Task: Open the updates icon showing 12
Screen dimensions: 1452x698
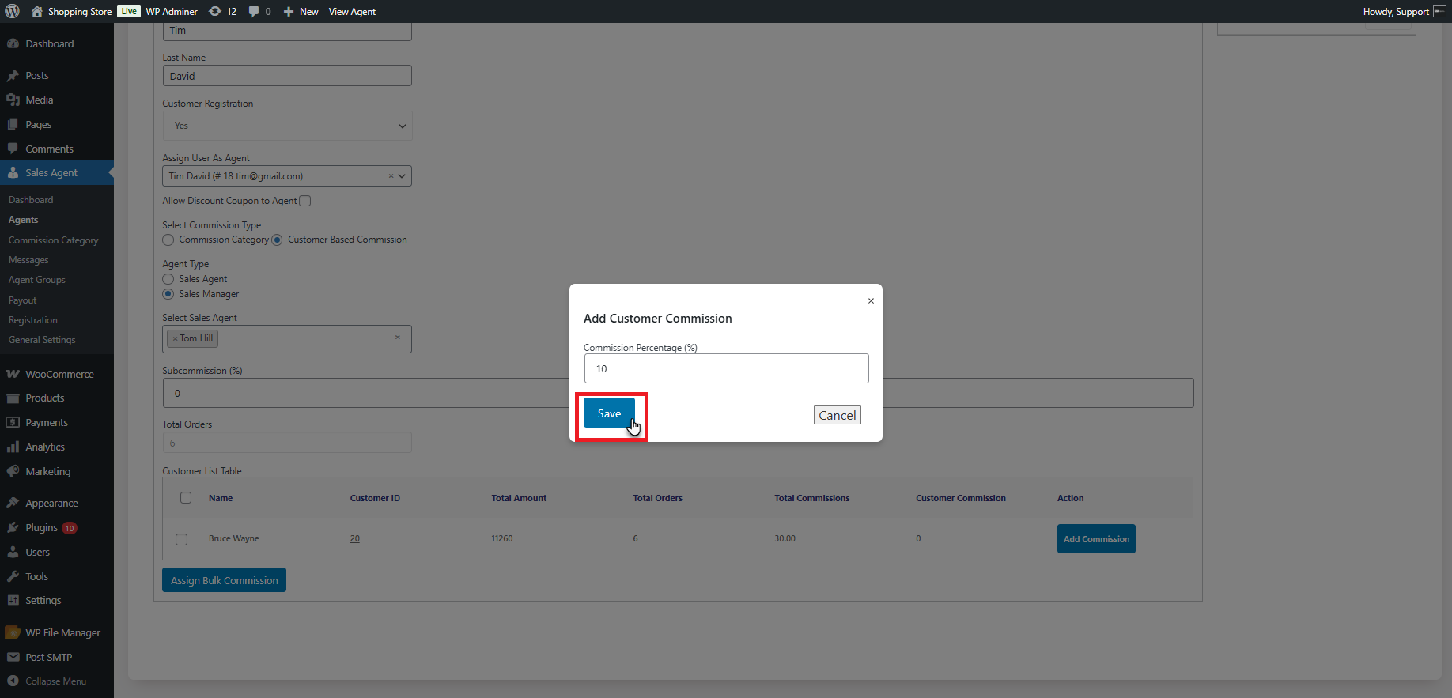Action: pos(215,11)
